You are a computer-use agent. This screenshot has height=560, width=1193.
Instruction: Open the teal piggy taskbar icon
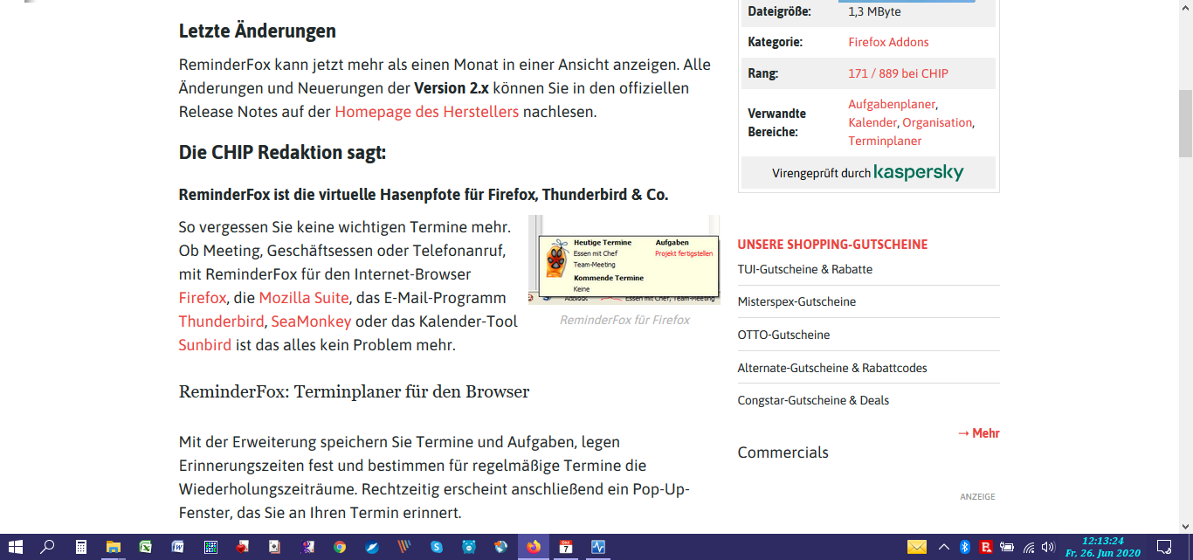point(469,547)
